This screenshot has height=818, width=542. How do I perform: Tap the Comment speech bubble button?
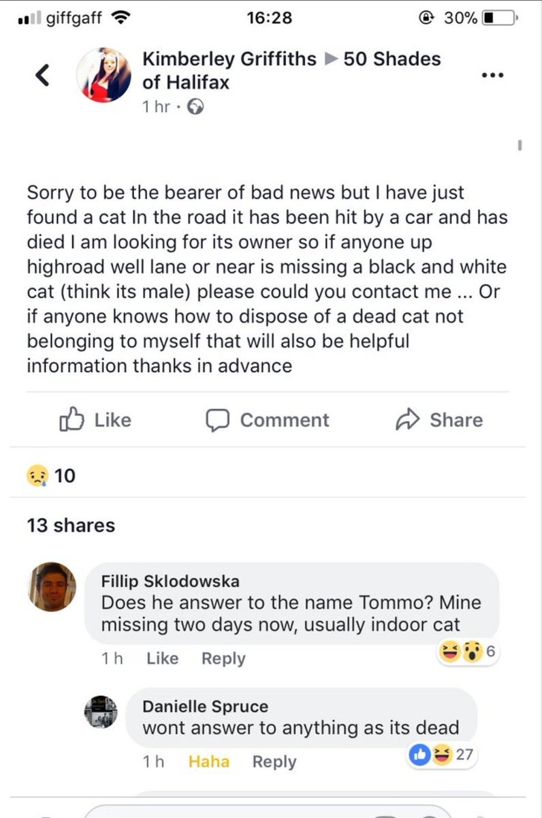(x=268, y=420)
